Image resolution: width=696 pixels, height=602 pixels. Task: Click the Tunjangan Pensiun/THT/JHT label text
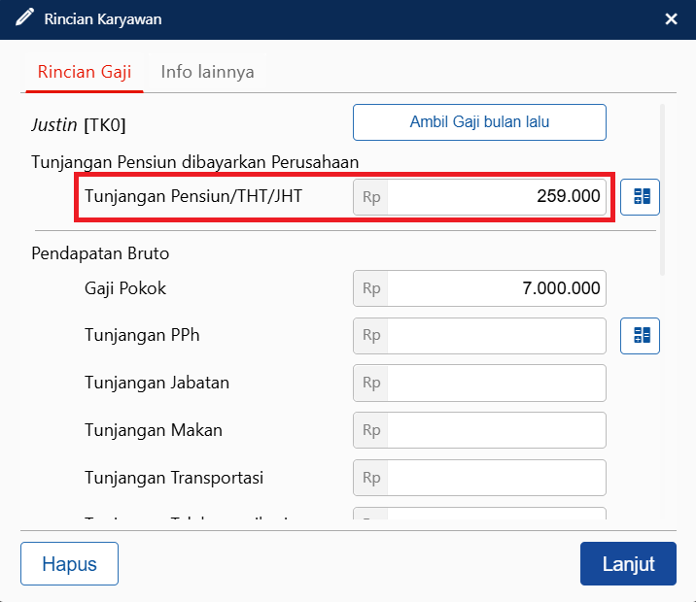pos(193,197)
